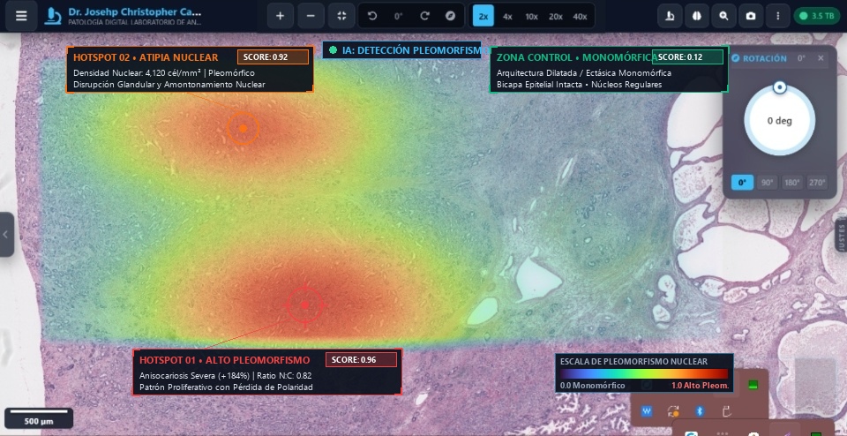The image size is (847, 436).
Task: Click the SCORE: 0.96 badge
Action: pyautogui.click(x=361, y=359)
